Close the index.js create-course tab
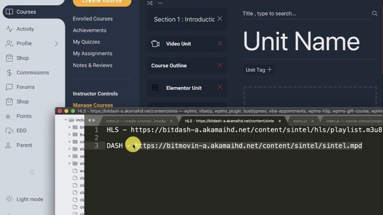This screenshot has height=215, width=383. point(171,121)
